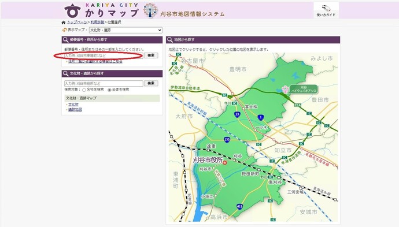Click the Route 1 shield on the map
The height and width of the screenshot is (227, 399).
pos(260,117)
